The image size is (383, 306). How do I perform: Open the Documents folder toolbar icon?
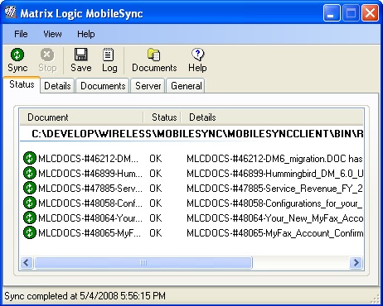(x=153, y=55)
